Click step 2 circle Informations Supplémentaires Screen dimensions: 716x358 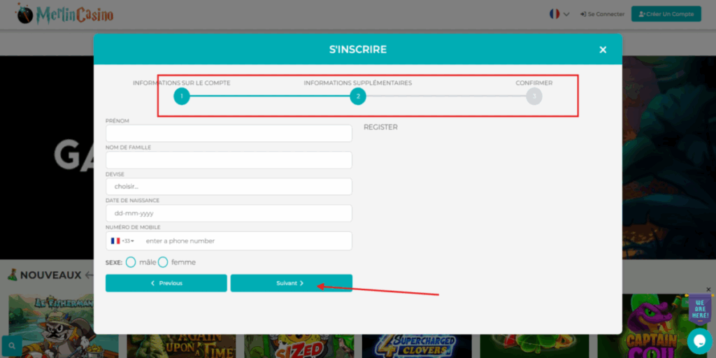point(358,96)
